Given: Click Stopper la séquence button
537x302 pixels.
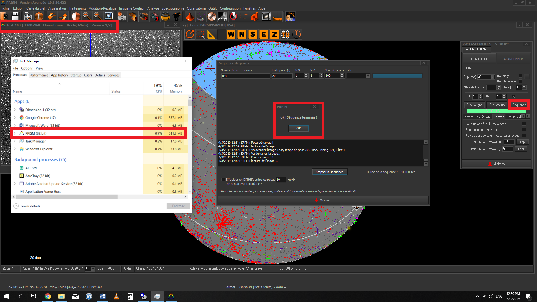Looking at the screenshot, I should click(x=329, y=172).
